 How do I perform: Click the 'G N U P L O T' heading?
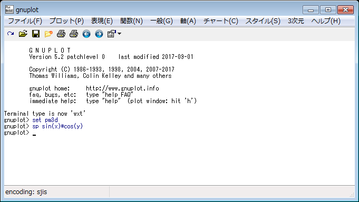50,50
